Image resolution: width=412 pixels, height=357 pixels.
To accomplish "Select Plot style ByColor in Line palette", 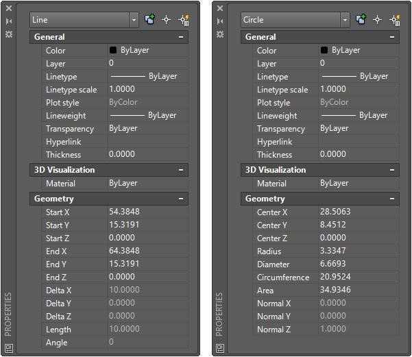I will click(x=147, y=102).
